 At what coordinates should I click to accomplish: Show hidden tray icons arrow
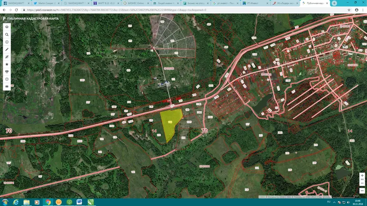(x=334, y=202)
